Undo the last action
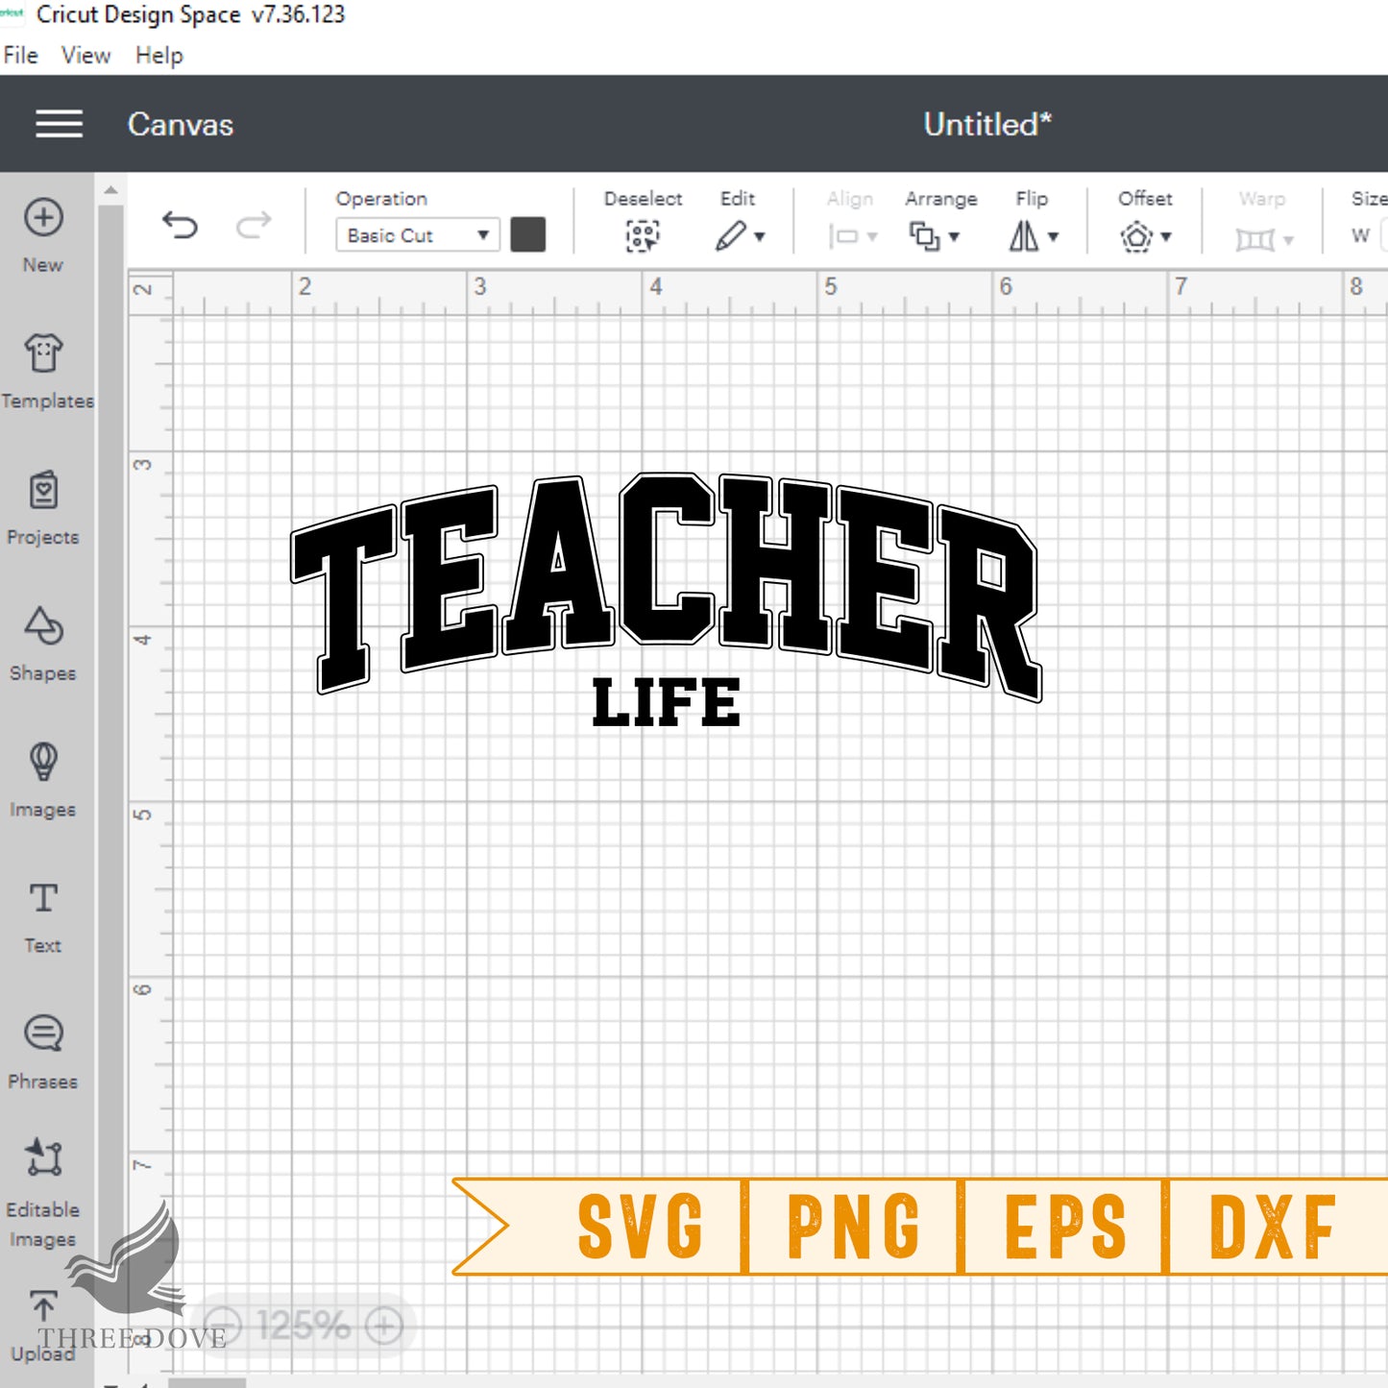This screenshot has height=1388, width=1388. point(180,226)
